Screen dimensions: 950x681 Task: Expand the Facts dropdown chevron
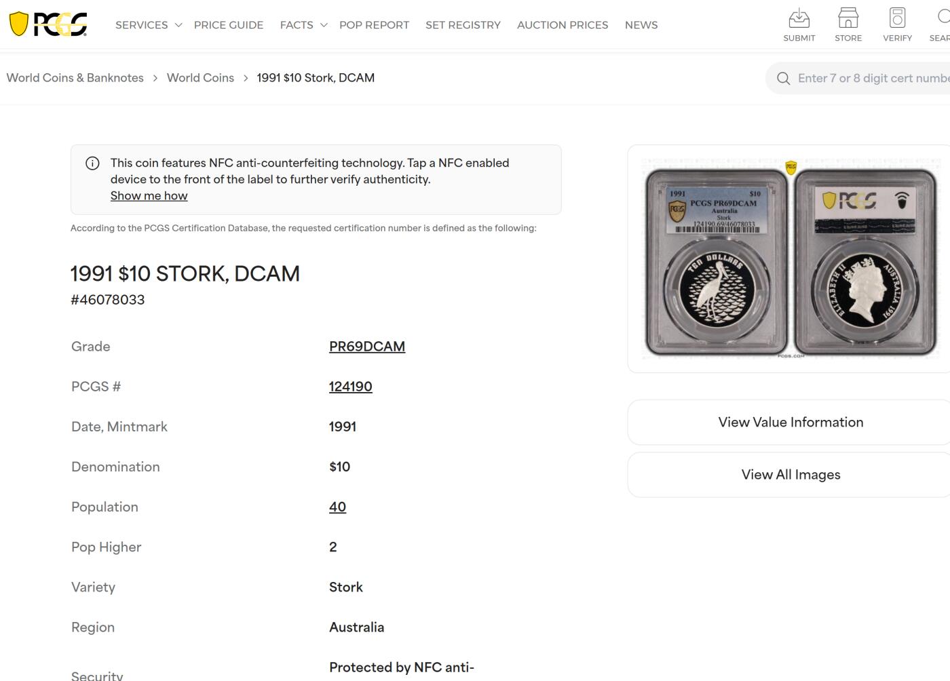coord(324,25)
